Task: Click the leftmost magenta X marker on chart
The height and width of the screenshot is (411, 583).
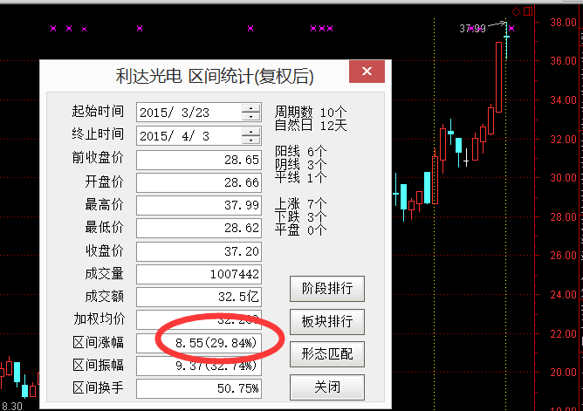Action: point(53,29)
